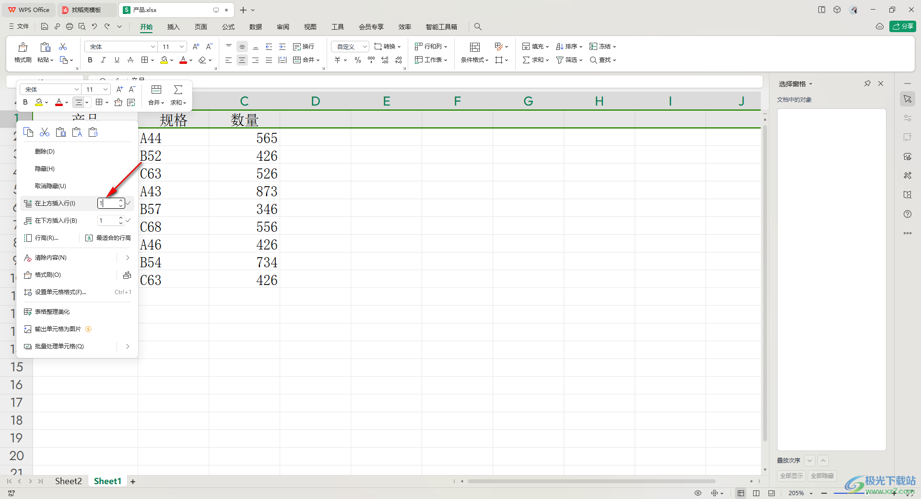
Task: Click the font color A swatch in ribbon
Action: [x=183, y=60]
